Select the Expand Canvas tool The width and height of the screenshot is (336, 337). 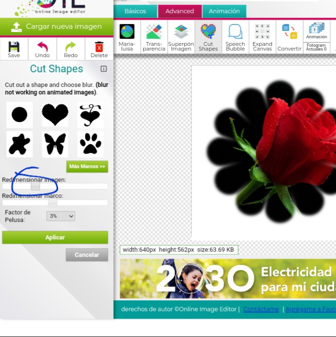(x=262, y=37)
